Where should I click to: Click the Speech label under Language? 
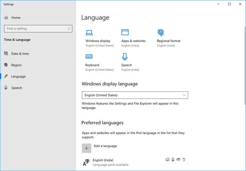click(x=127, y=65)
